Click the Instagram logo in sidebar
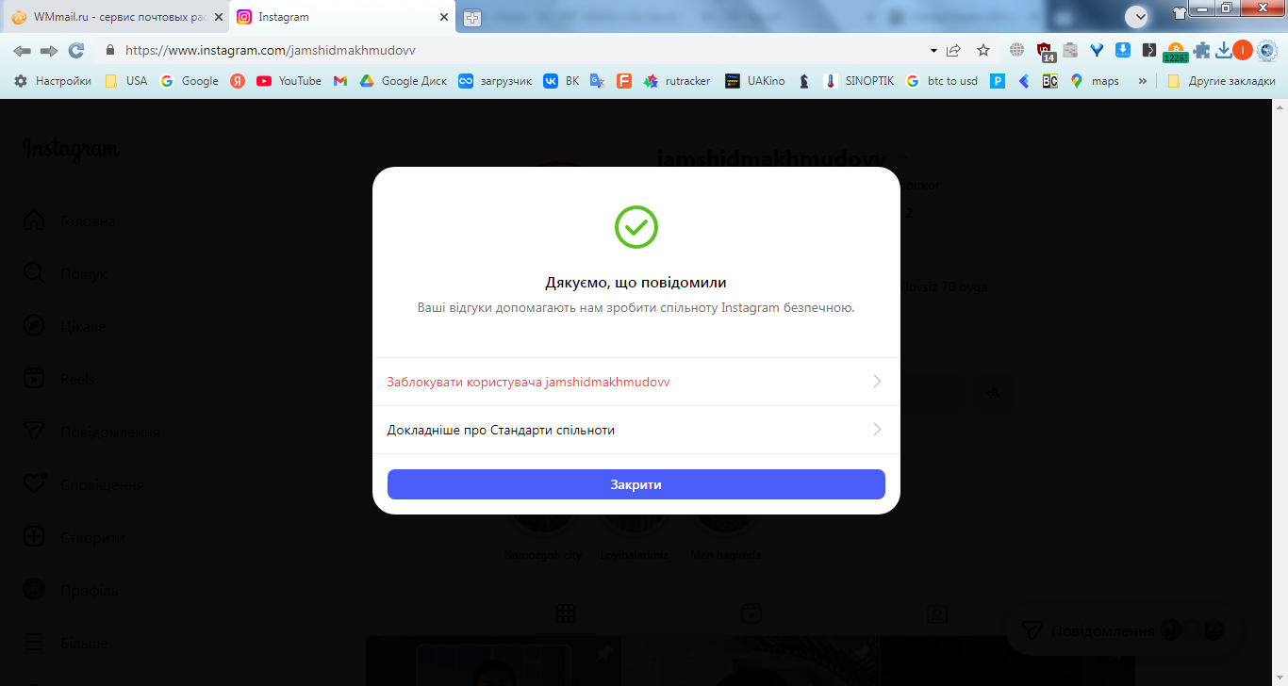1288x686 pixels. [x=71, y=149]
